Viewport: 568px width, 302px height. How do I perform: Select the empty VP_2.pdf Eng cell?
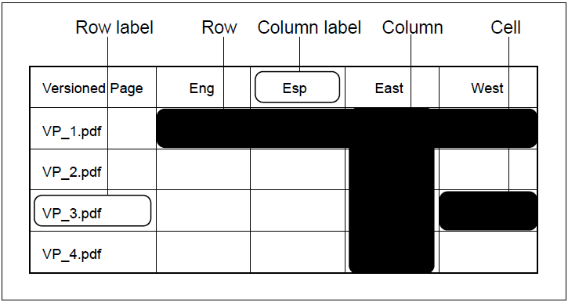click(203, 169)
